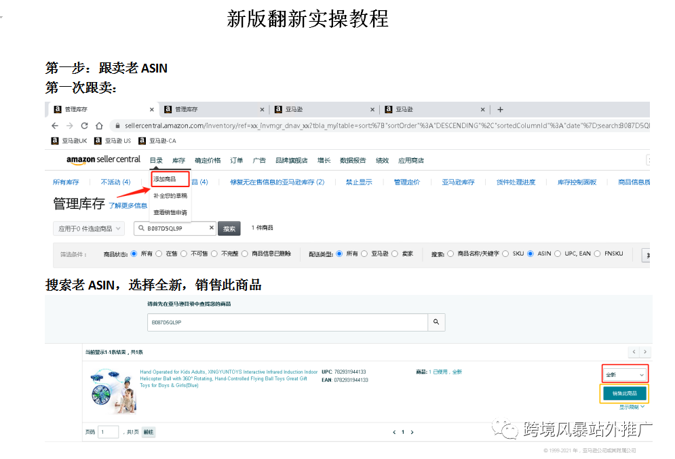Select the 在售 product status radio

(x=159, y=254)
